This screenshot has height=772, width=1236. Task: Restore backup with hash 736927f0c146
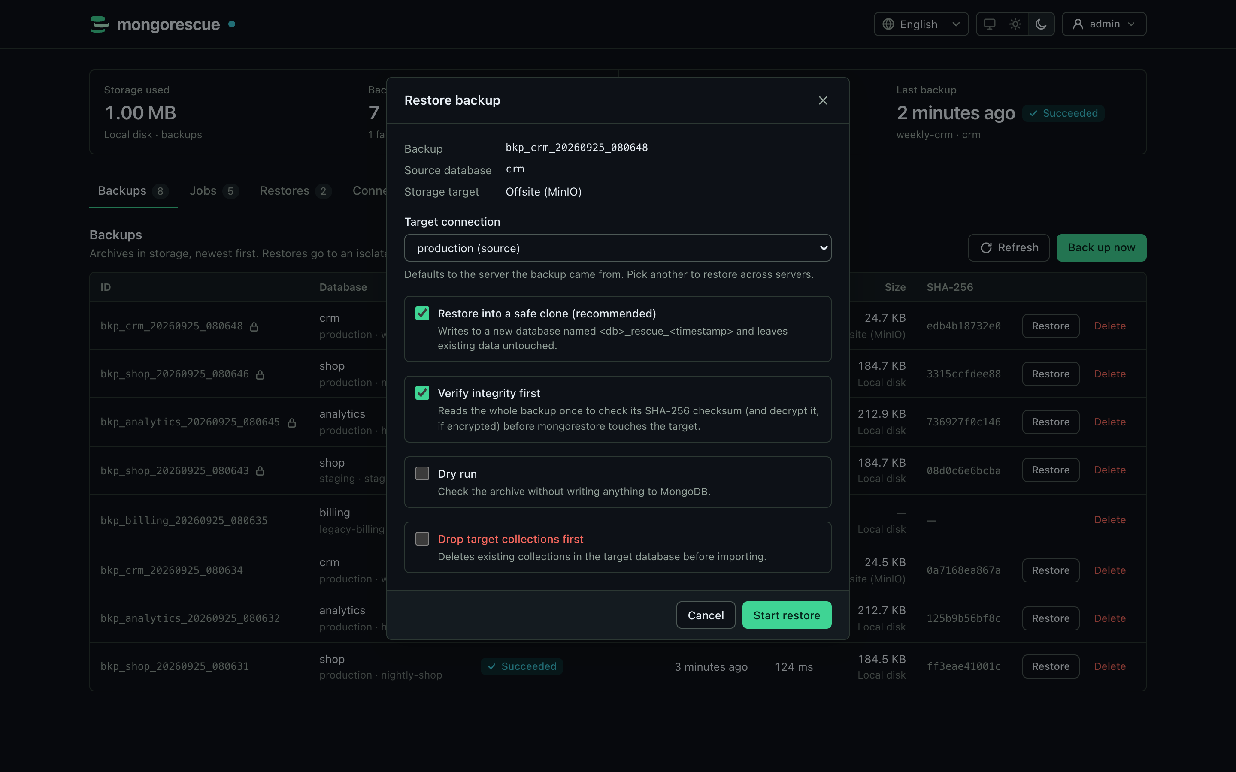pos(1050,422)
